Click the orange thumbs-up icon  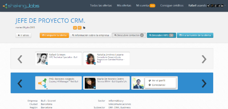(80, 28)
